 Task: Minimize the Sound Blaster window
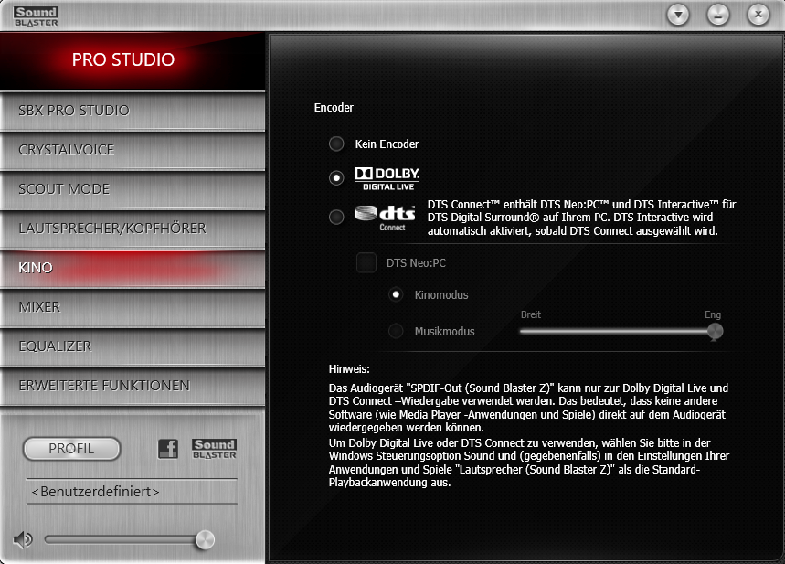coord(718,15)
